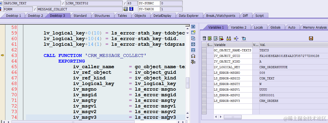The image size is (328, 123).
Task: Open the Script tab
Action: [x=260, y=16]
